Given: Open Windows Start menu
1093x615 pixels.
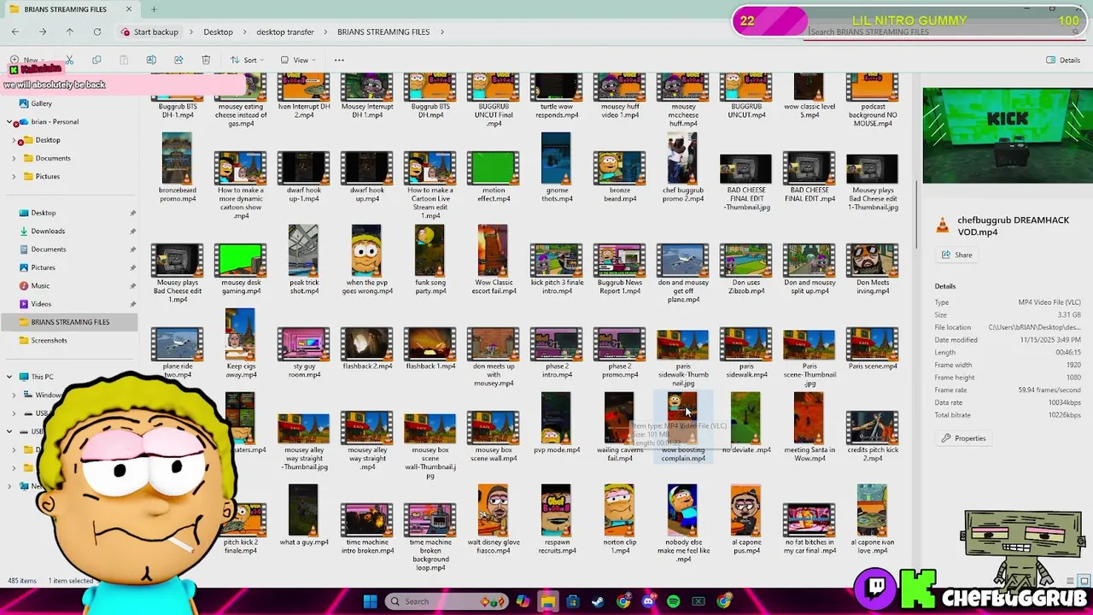Looking at the screenshot, I should [370, 601].
